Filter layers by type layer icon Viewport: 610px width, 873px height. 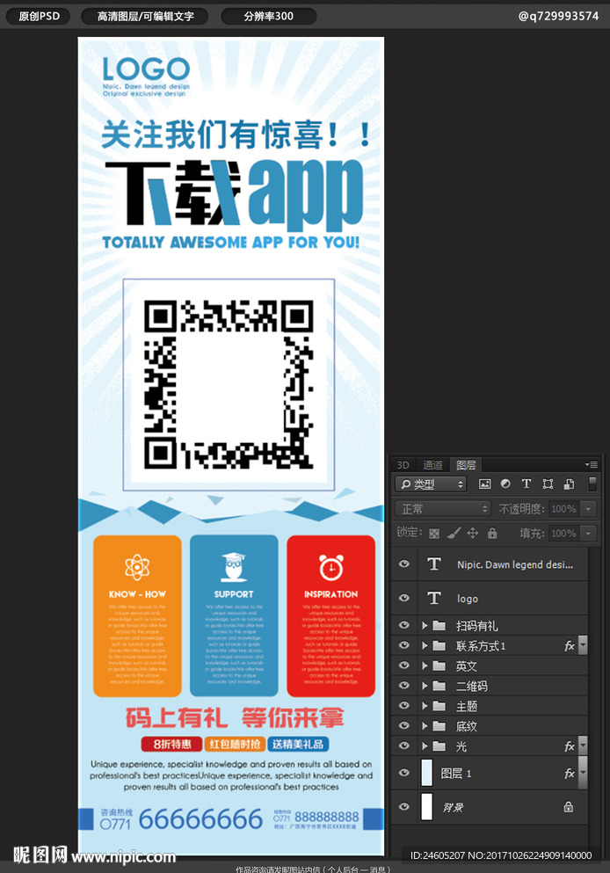point(526,484)
